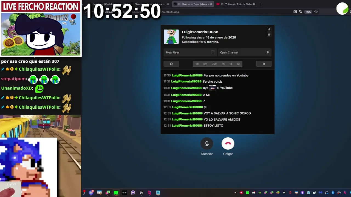Timeout user for 1h
Image resolution: width=351 pixels, height=197 pixels.
[x=223, y=64]
